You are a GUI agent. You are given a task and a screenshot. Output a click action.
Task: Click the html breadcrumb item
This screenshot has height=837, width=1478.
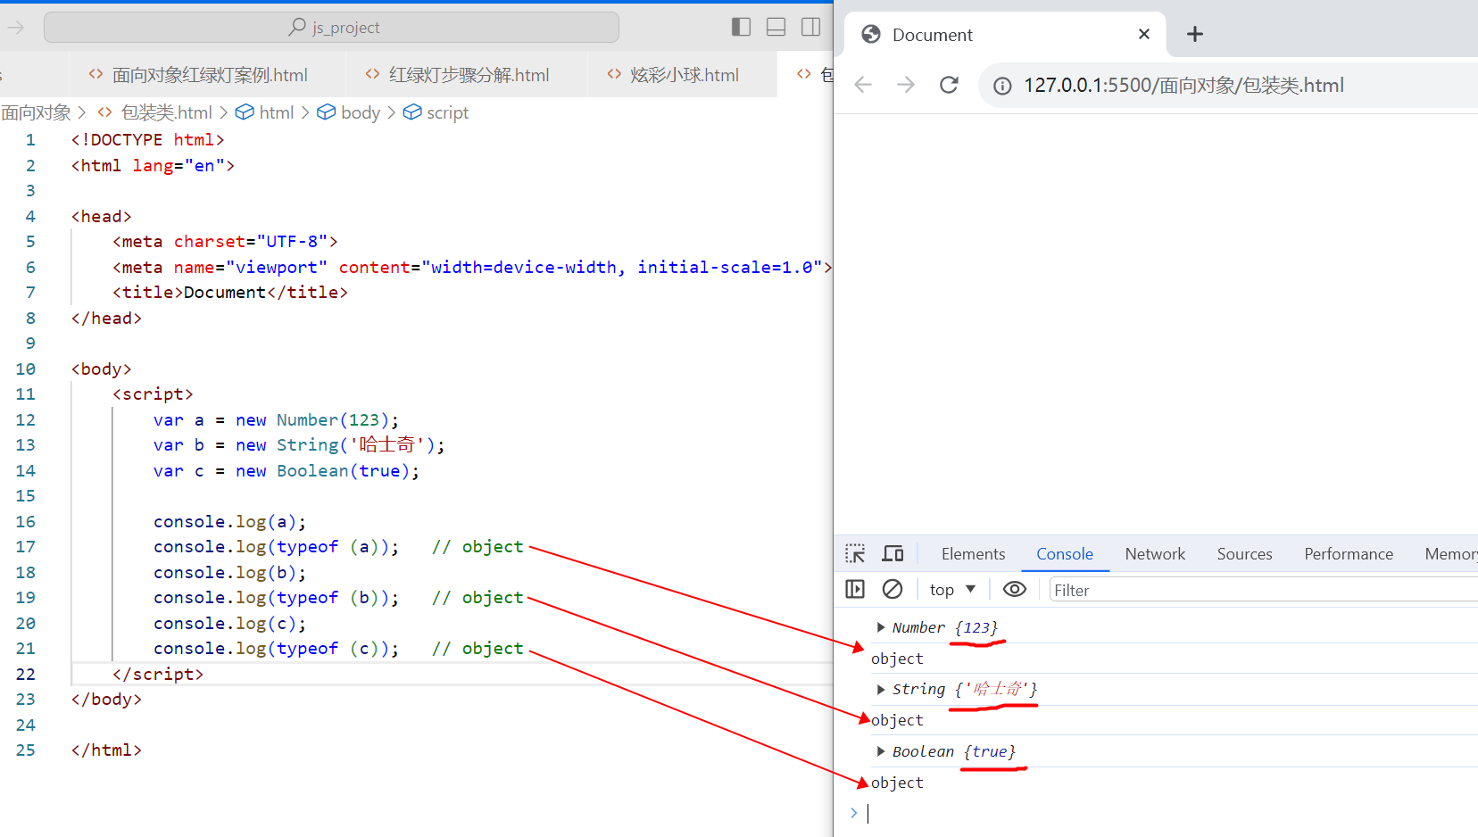pos(265,112)
